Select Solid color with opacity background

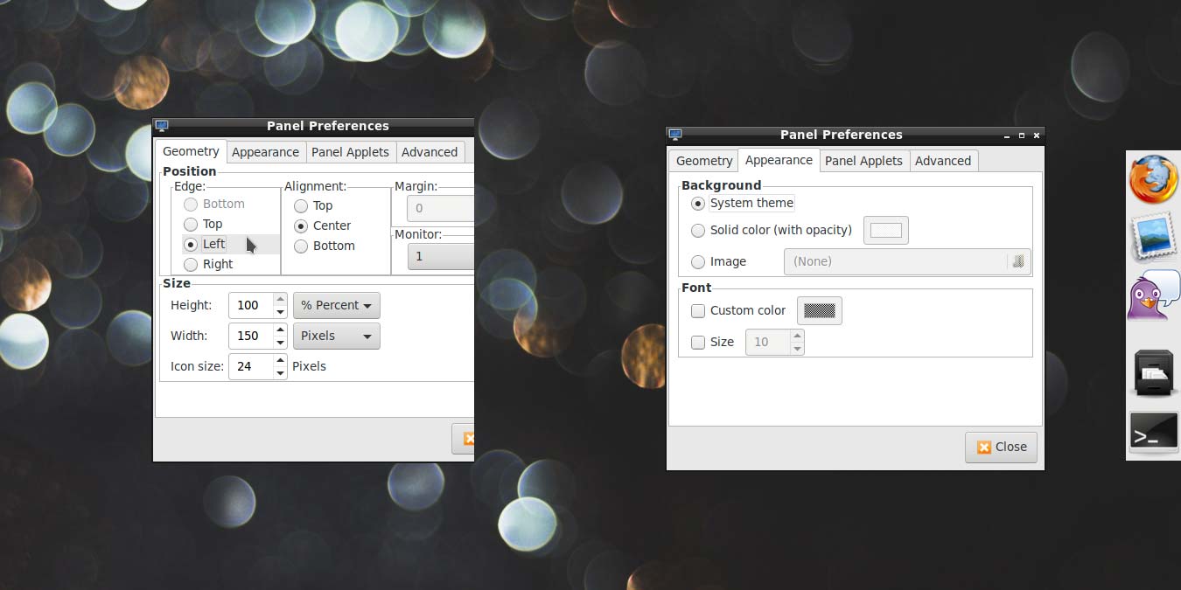698,231
